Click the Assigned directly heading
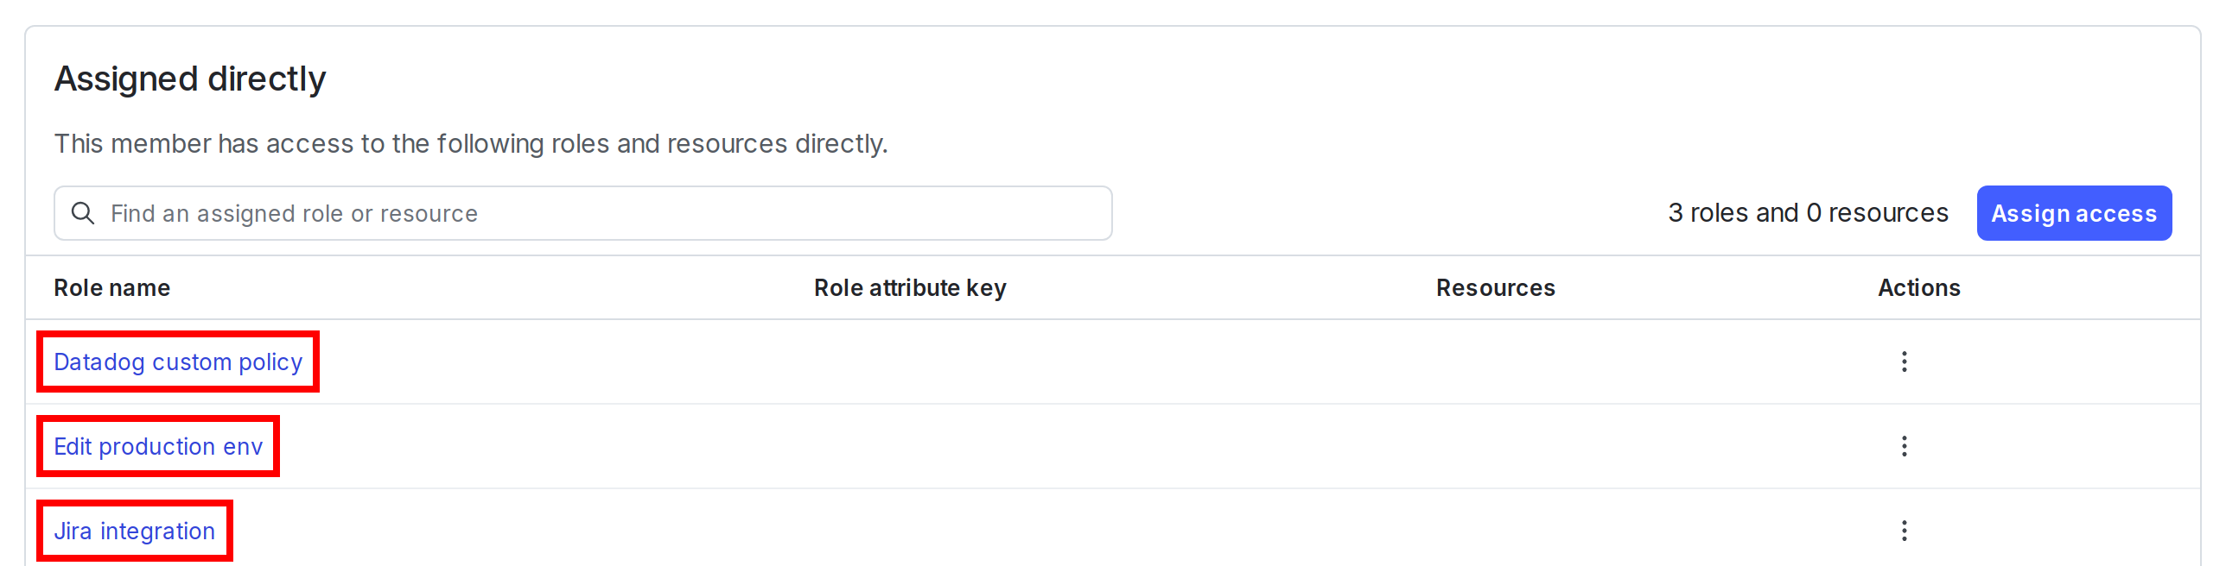Screen dimensions: 2226x566 pos(190,79)
